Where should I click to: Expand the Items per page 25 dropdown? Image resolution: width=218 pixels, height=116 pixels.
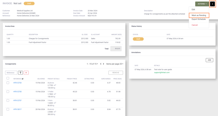pyautogui.click(x=115, y=64)
